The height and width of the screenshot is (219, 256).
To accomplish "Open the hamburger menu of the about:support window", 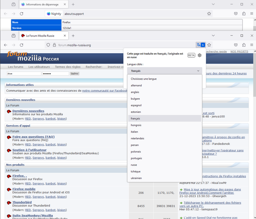I will pos(252,14).
